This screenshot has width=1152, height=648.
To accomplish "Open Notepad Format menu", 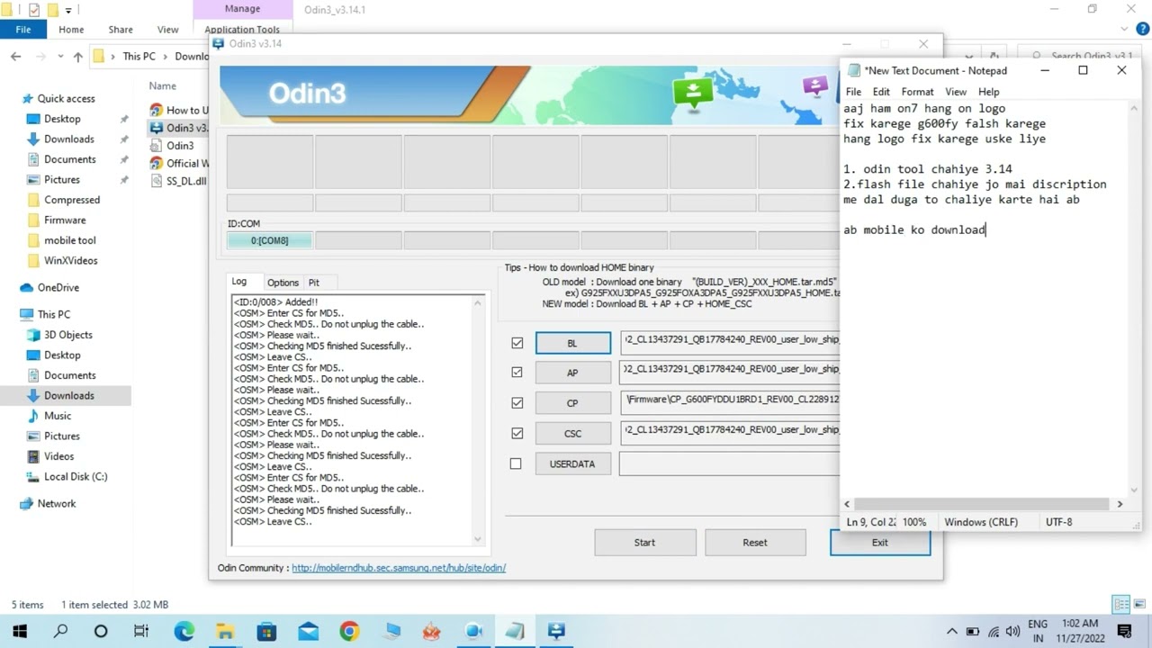I will 917,92.
